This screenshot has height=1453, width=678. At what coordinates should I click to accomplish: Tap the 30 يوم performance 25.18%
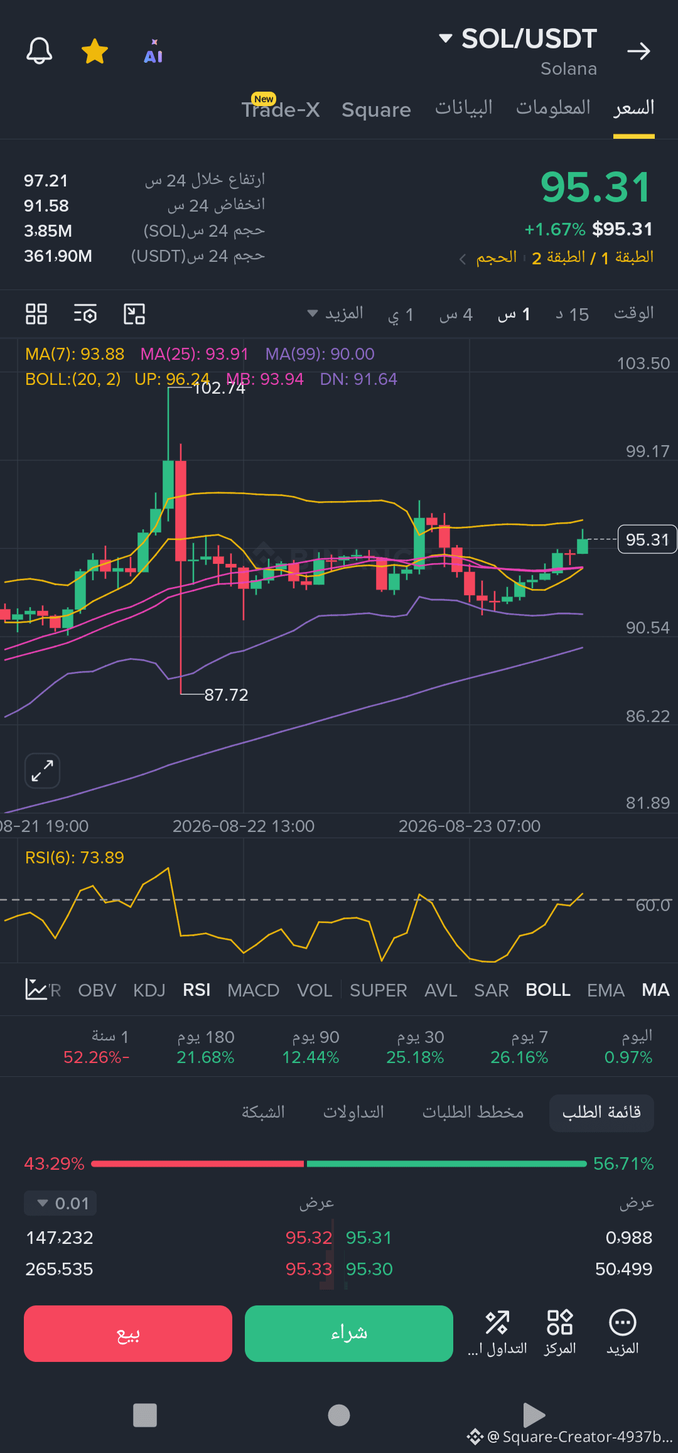coord(415,1057)
